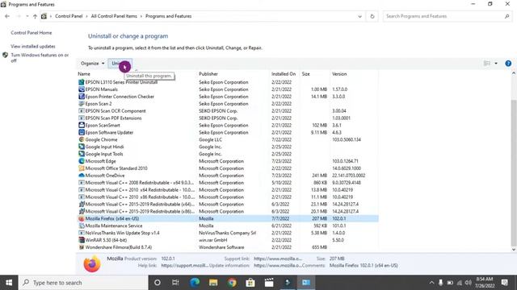Click All Control Panel Items breadcrumb

114,16
